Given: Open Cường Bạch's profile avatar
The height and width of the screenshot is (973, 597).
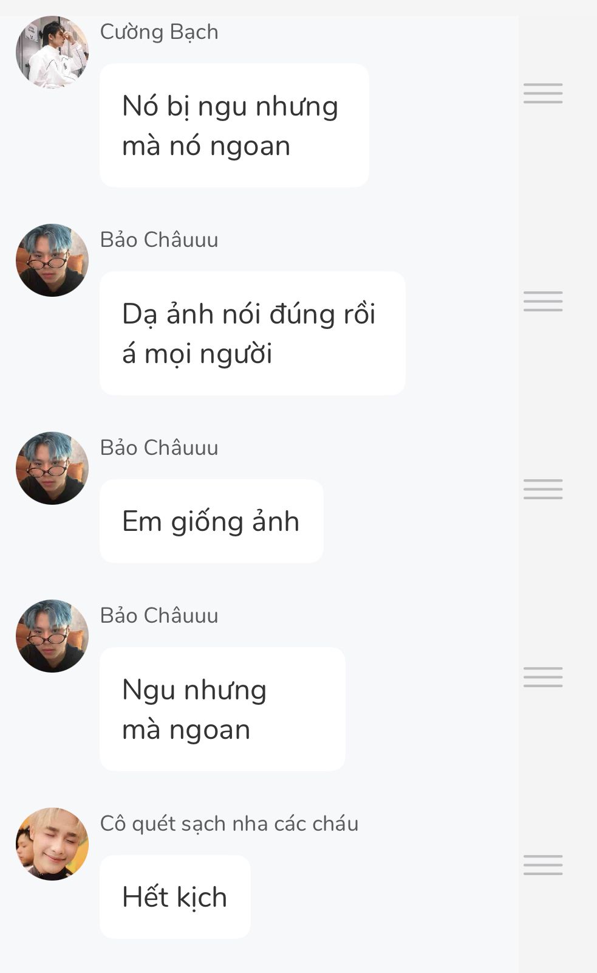Looking at the screenshot, I should coord(52,52).
